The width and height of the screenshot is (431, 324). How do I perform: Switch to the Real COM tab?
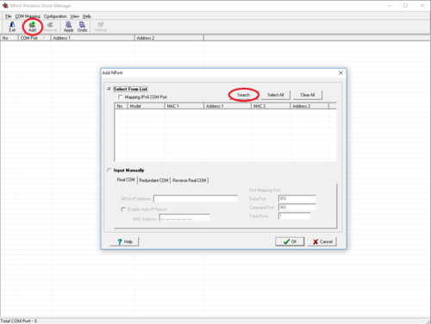tap(126, 180)
